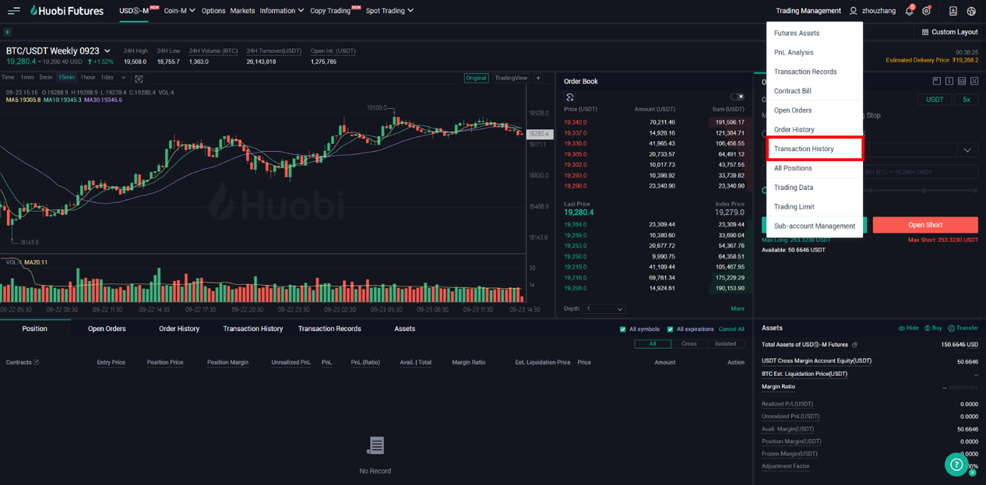Select the Isolated margin filter
The width and height of the screenshot is (986, 485).
click(x=726, y=344)
